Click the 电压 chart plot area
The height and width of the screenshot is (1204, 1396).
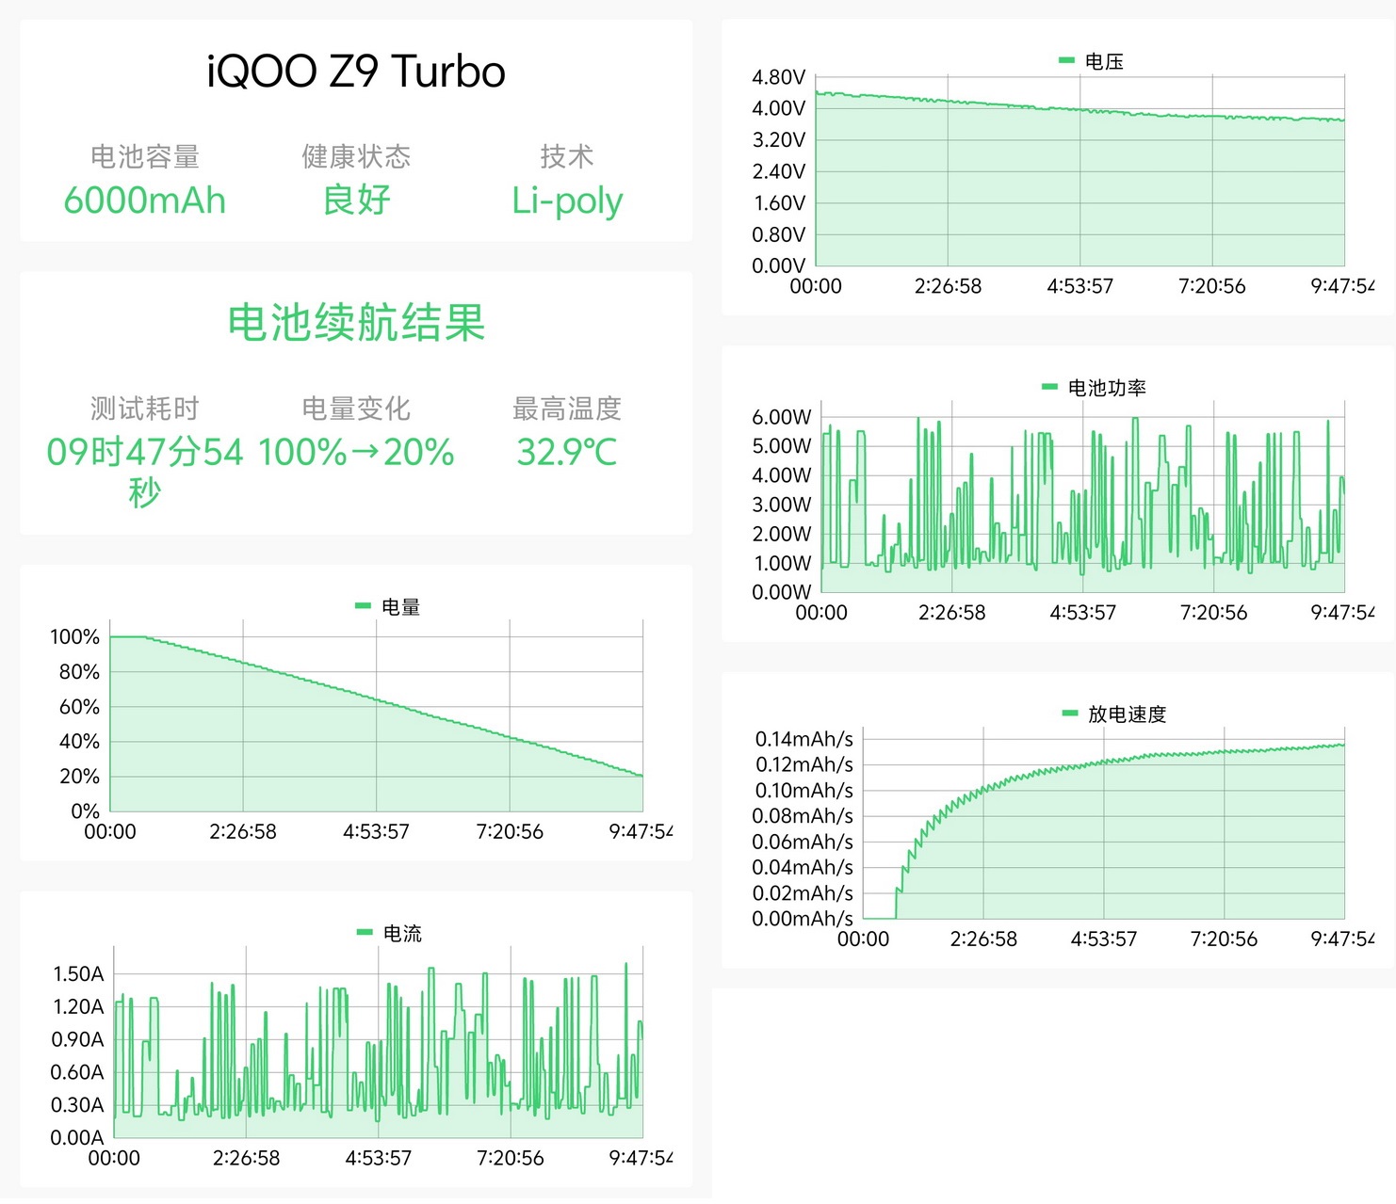point(1079,171)
